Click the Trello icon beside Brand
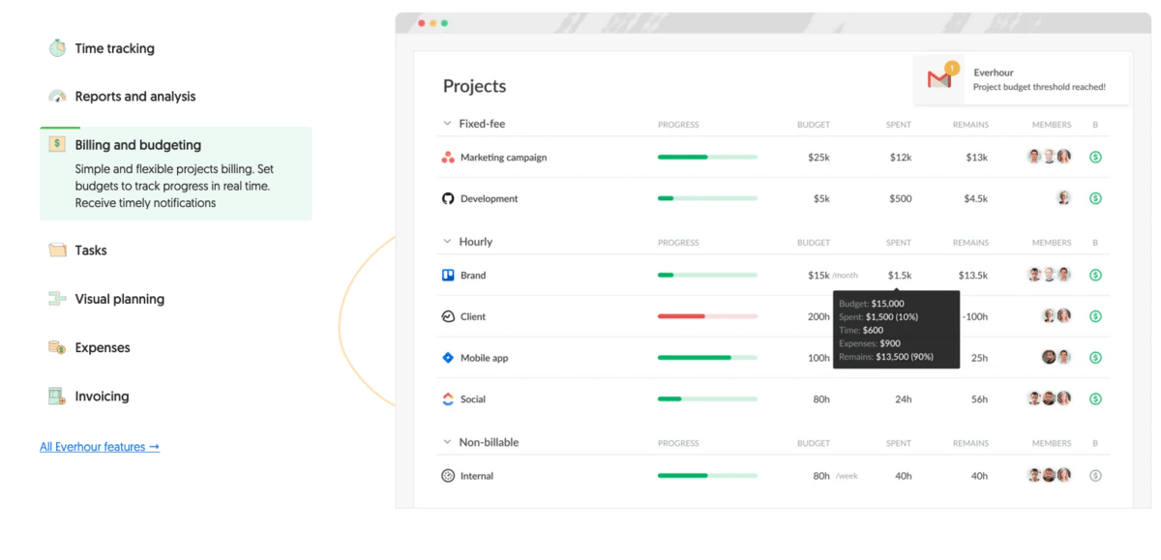Viewport: 1161px width, 560px height. click(x=448, y=276)
